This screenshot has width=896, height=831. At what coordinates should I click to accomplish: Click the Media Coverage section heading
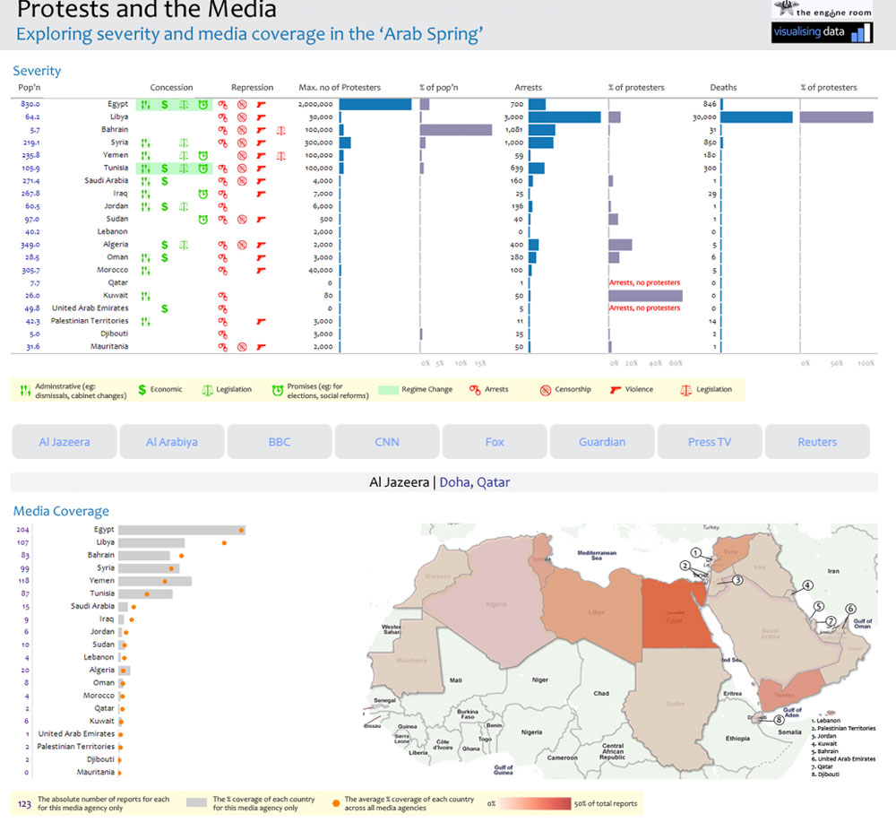[61, 511]
